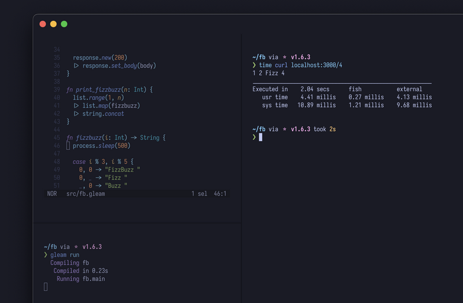Click the green window zoom button
The height and width of the screenshot is (303, 463).
click(x=64, y=24)
